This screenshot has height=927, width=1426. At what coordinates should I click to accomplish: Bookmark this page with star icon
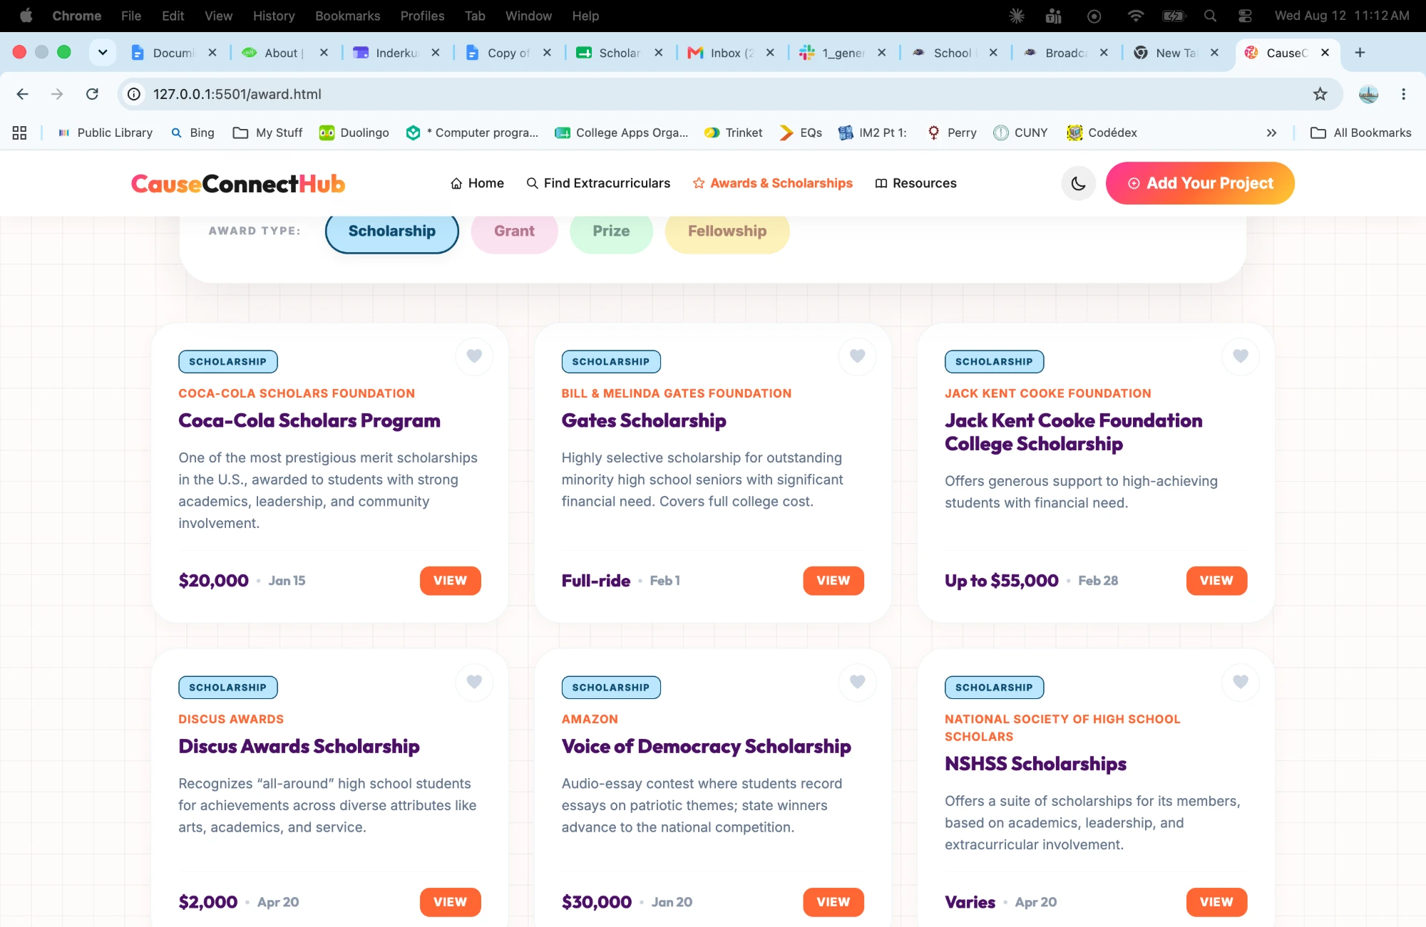(x=1320, y=94)
